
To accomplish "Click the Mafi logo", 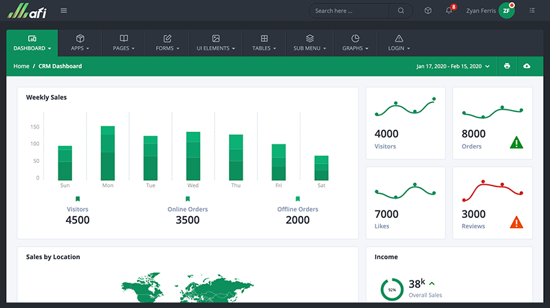I will click(25, 11).
